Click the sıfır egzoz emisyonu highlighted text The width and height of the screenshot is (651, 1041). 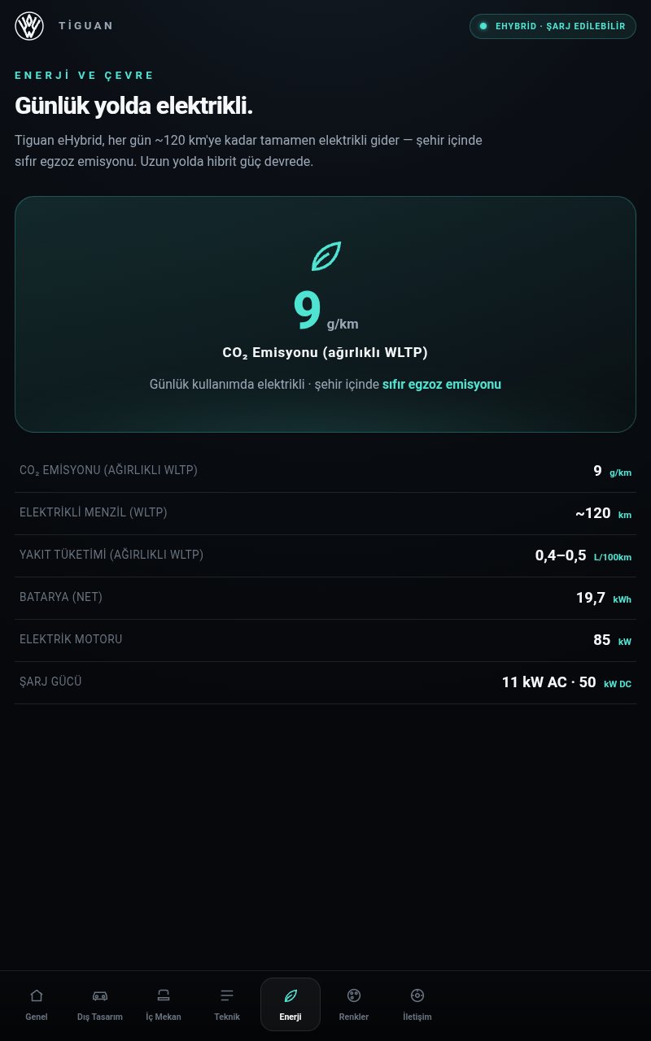point(442,384)
